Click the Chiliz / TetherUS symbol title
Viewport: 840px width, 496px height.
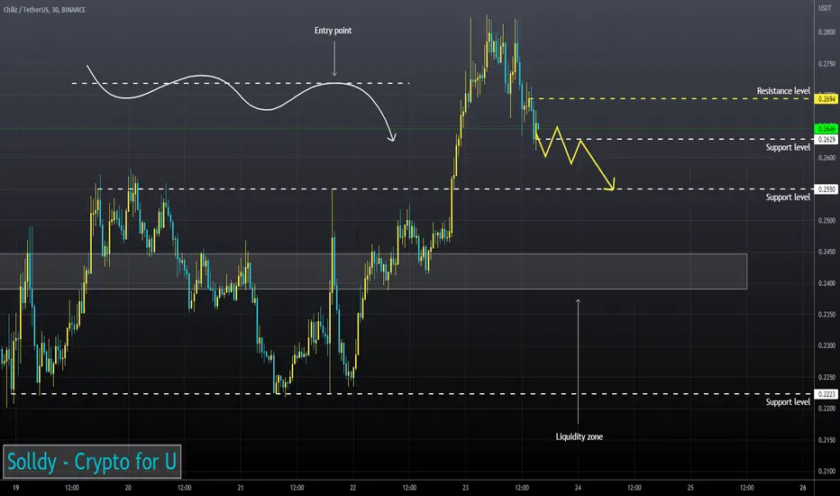(44, 10)
